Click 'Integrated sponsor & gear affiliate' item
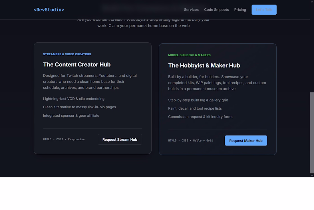 point(71,116)
